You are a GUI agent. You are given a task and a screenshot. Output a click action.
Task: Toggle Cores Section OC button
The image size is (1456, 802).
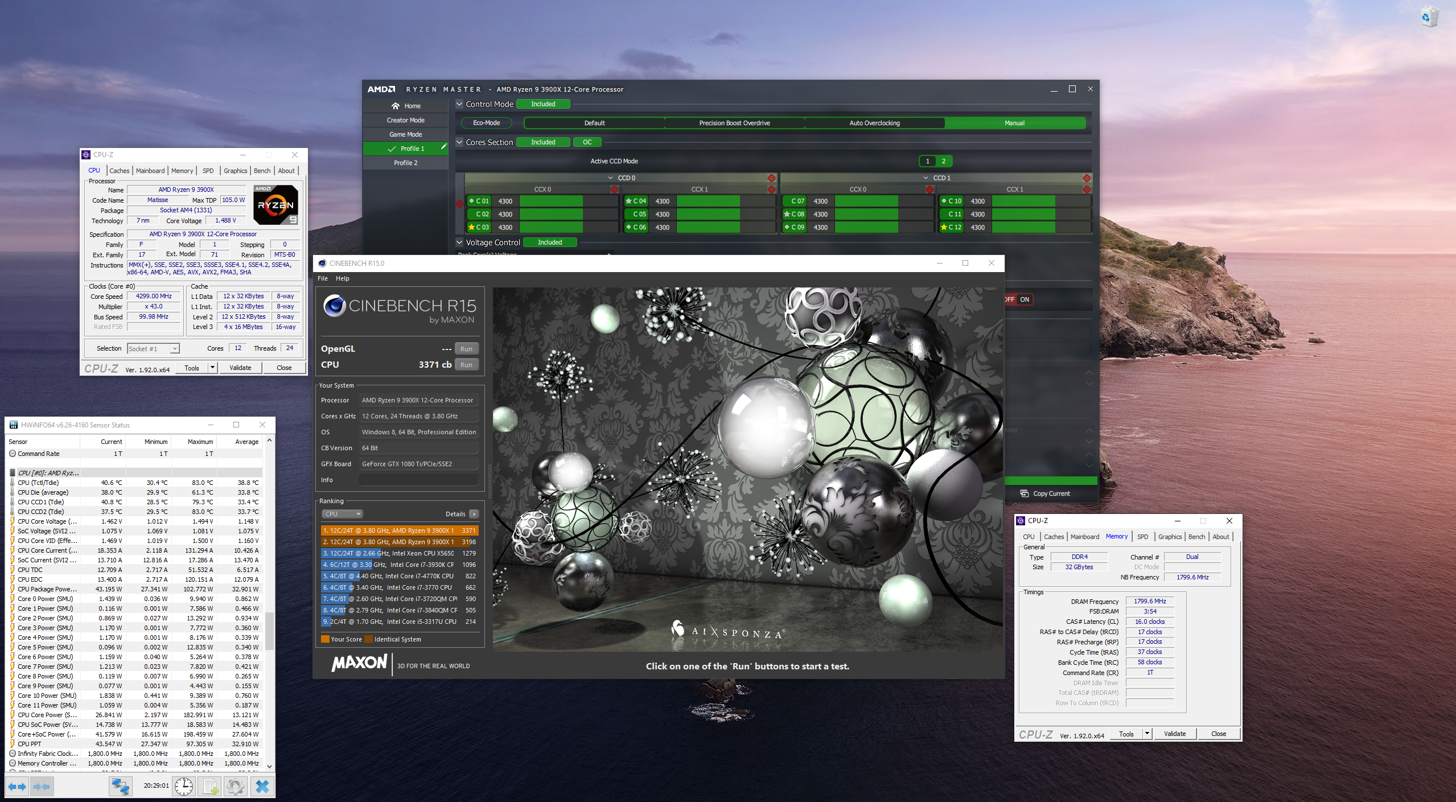tap(587, 142)
